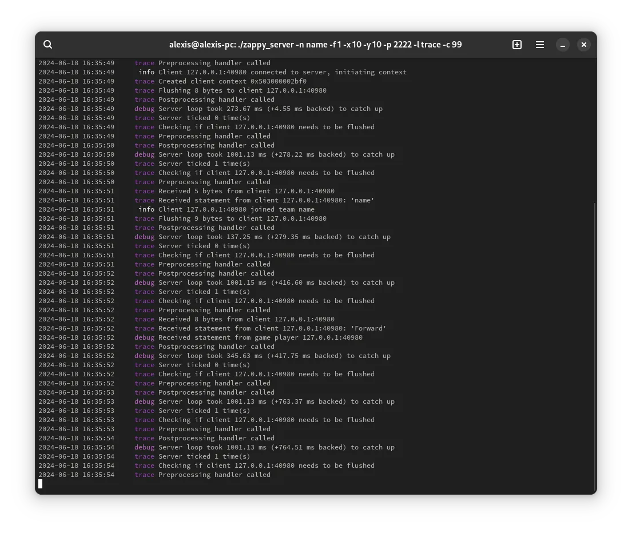632x533 pixels.
Task: Click the 'Received 5 bytes from client' line
Action: [x=186, y=192]
